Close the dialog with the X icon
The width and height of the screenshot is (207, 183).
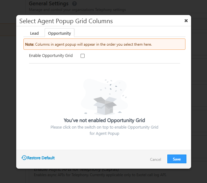[186, 21]
